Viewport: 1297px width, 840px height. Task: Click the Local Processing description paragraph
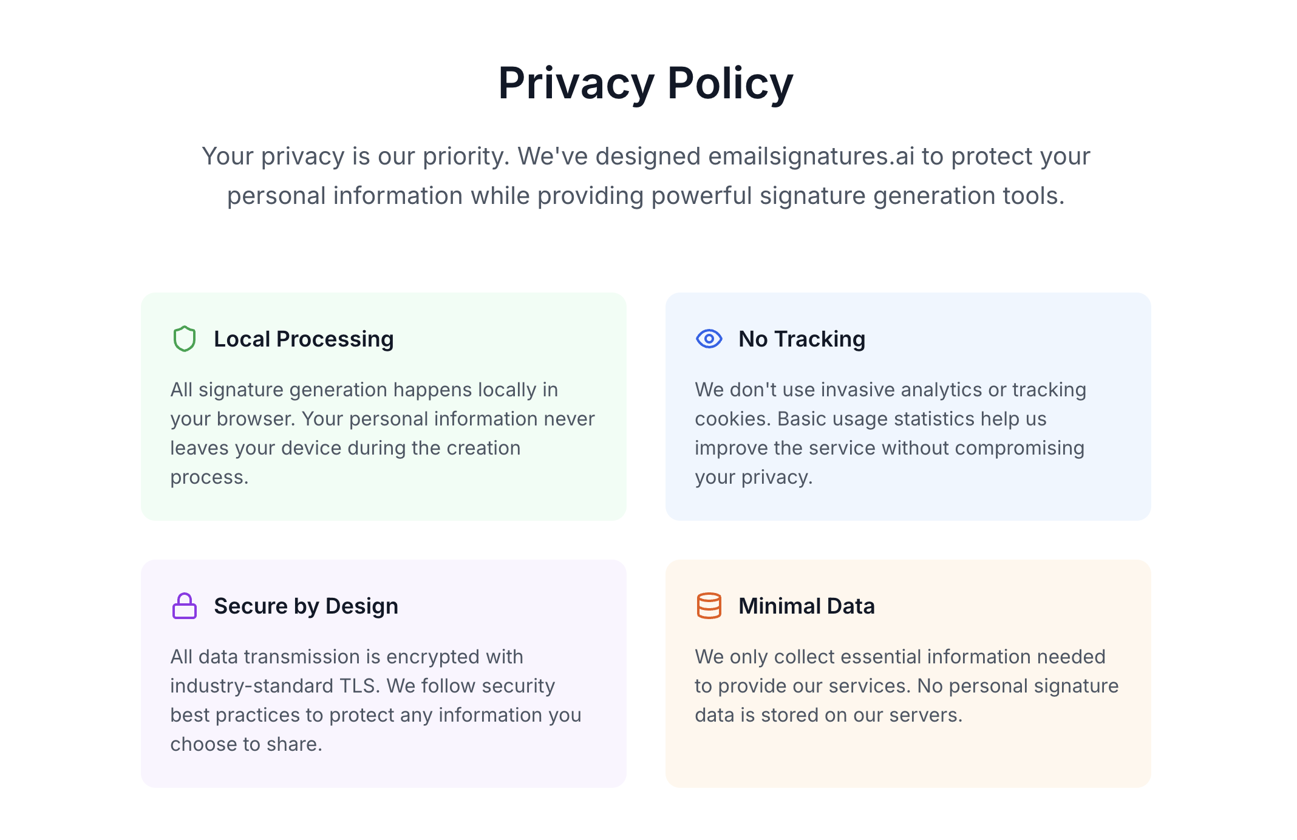click(383, 433)
